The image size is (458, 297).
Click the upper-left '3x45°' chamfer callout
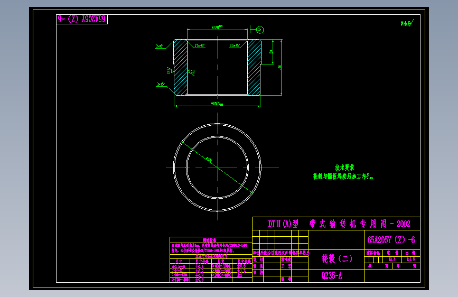pyautogui.click(x=160, y=46)
